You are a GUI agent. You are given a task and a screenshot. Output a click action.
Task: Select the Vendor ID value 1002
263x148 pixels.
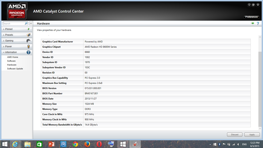[87, 57]
